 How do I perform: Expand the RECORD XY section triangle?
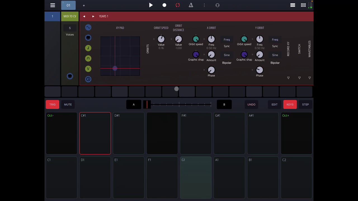pos(288,78)
